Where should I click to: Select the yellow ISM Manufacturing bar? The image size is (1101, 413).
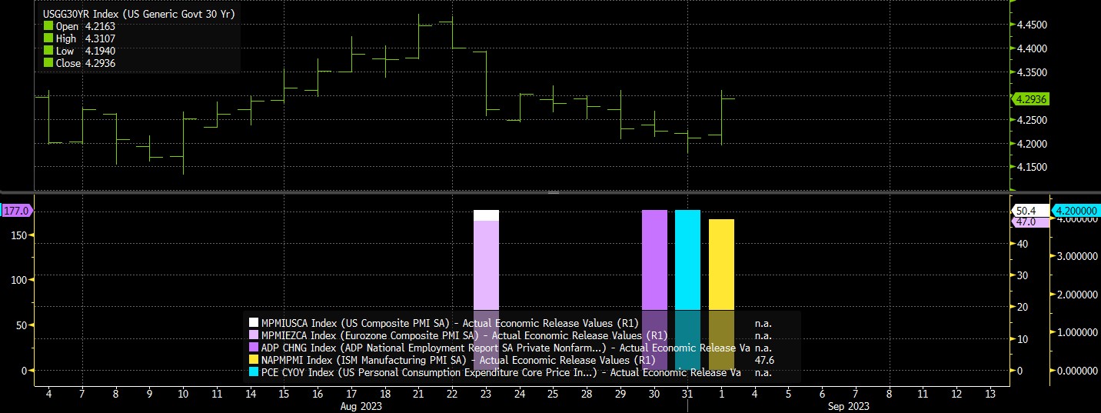coord(721,295)
